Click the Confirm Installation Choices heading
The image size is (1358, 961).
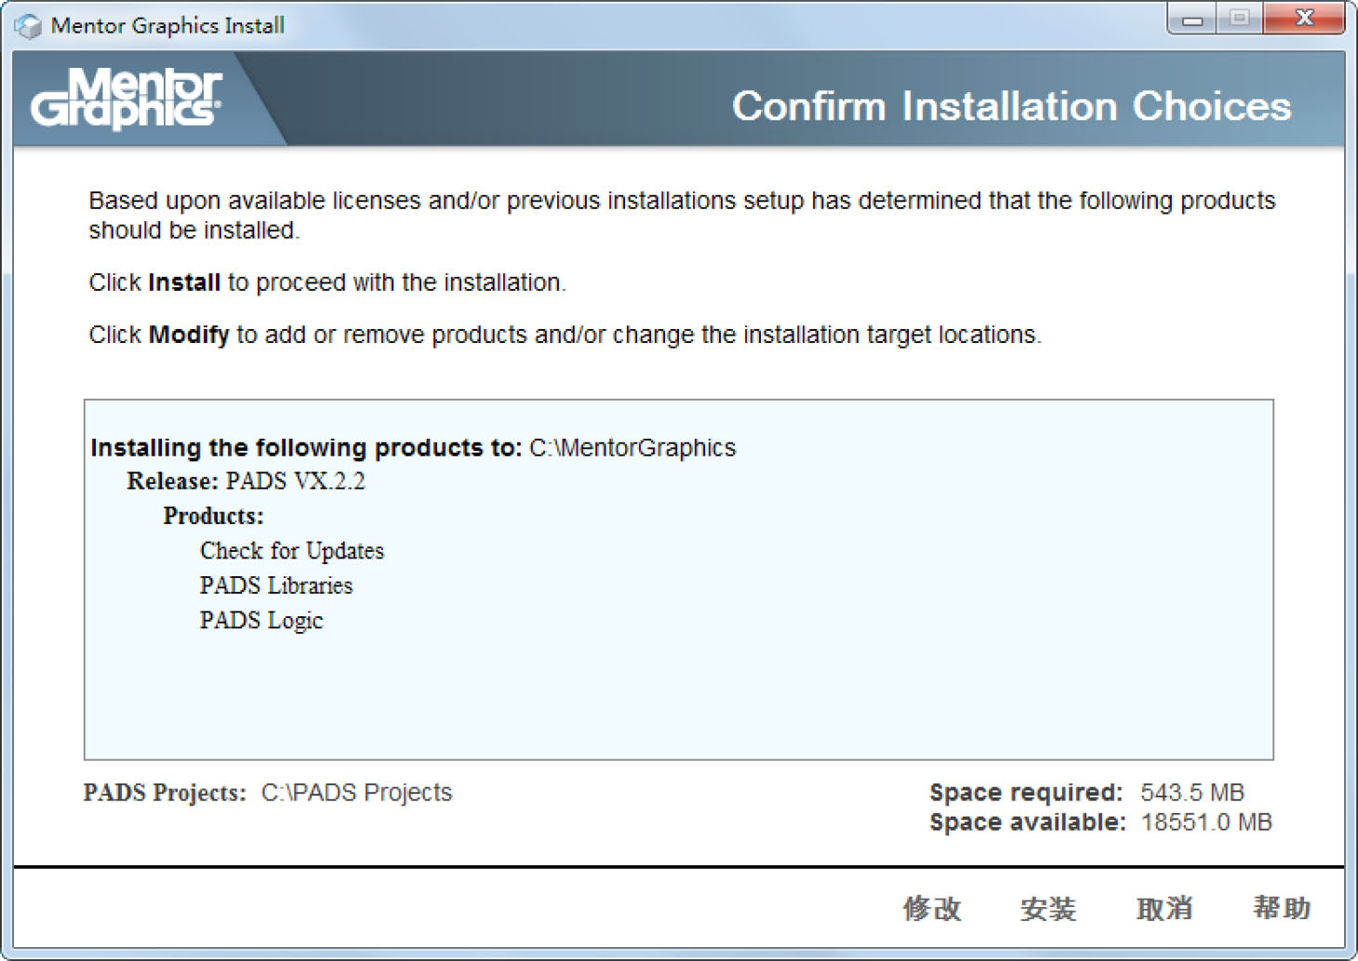click(1011, 106)
